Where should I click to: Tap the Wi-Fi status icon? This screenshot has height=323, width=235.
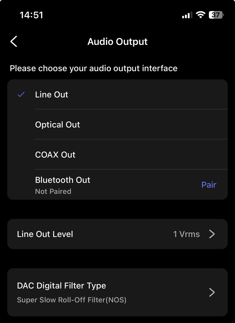click(200, 15)
